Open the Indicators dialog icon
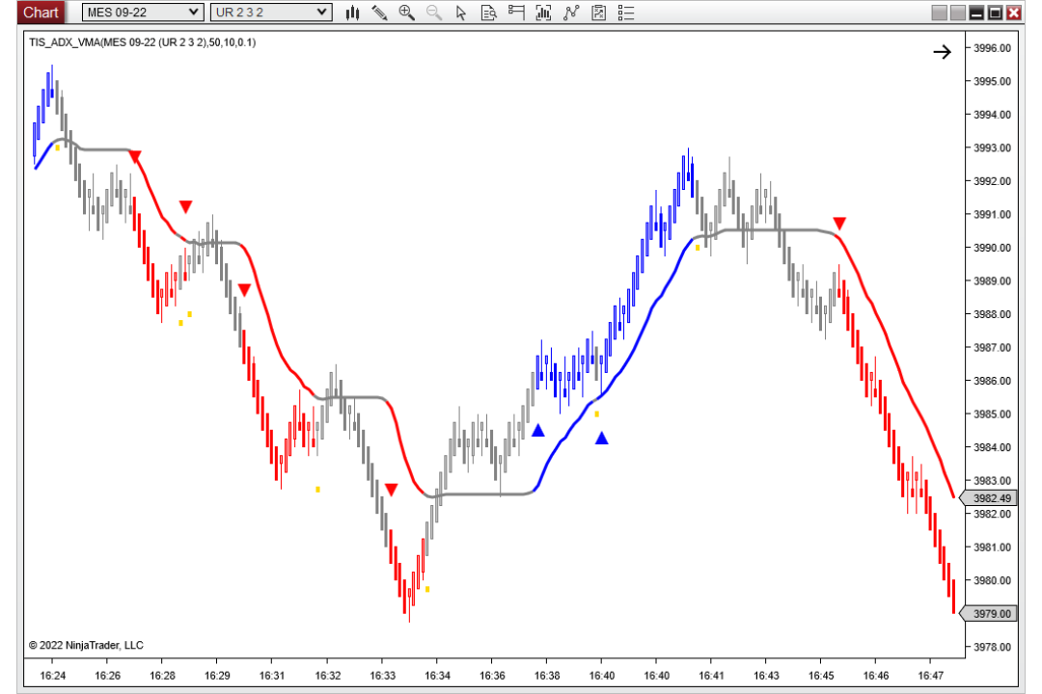This screenshot has width=1042, height=694. [x=543, y=13]
